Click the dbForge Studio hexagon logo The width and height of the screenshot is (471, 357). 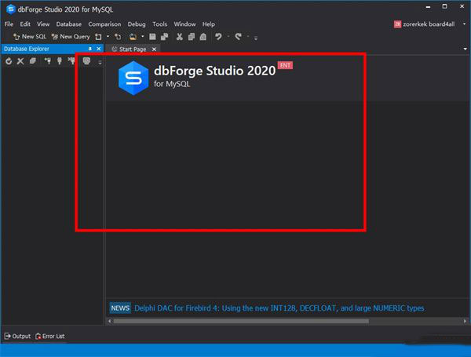coord(133,78)
